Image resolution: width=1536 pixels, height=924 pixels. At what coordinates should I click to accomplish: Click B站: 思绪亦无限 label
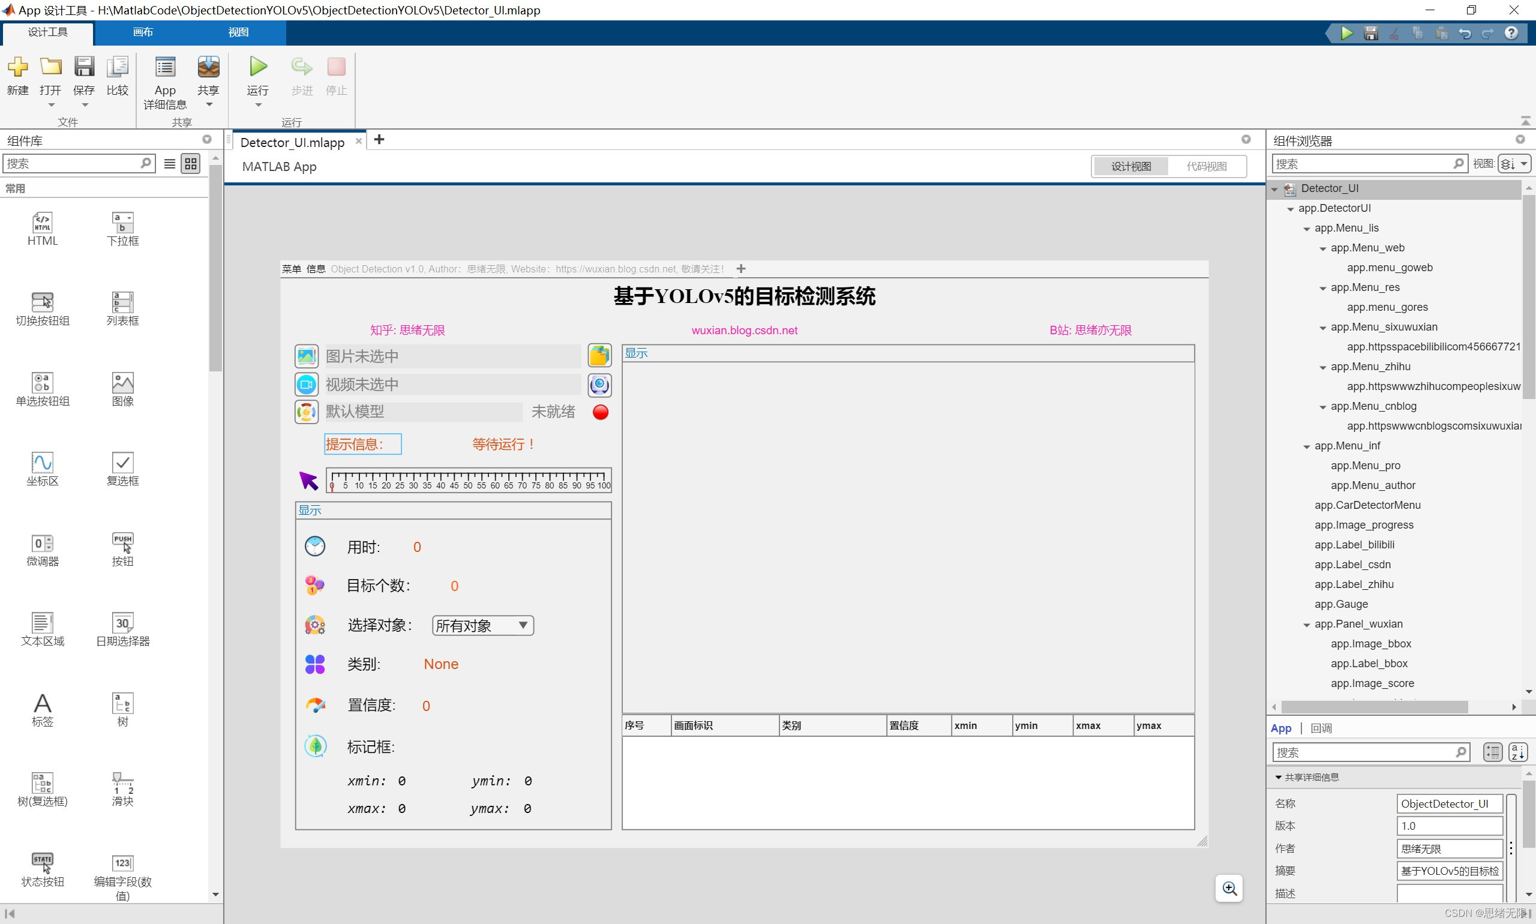pos(1090,330)
